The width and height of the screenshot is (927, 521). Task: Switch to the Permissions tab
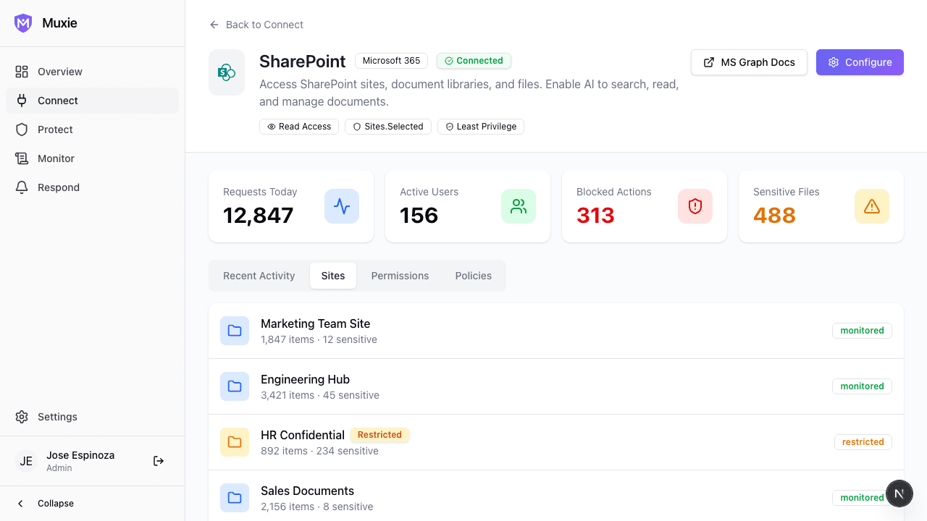click(x=400, y=276)
